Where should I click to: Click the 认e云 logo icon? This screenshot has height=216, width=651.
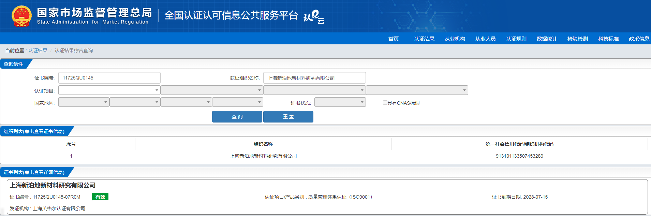tap(313, 17)
